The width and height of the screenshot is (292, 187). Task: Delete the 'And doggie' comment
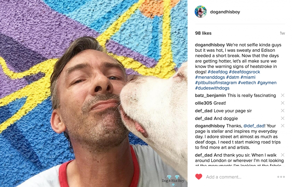pos(283,118)
